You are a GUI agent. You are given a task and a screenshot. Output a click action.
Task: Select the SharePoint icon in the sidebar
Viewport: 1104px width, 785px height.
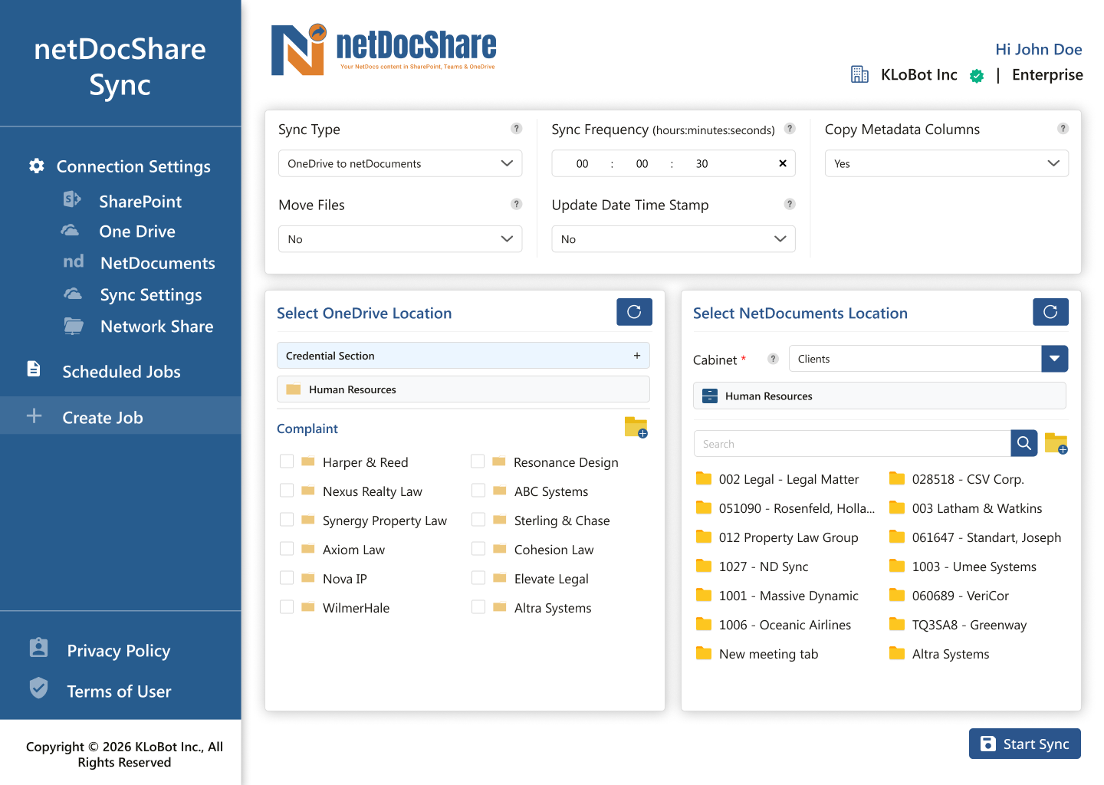pos(71,200)
